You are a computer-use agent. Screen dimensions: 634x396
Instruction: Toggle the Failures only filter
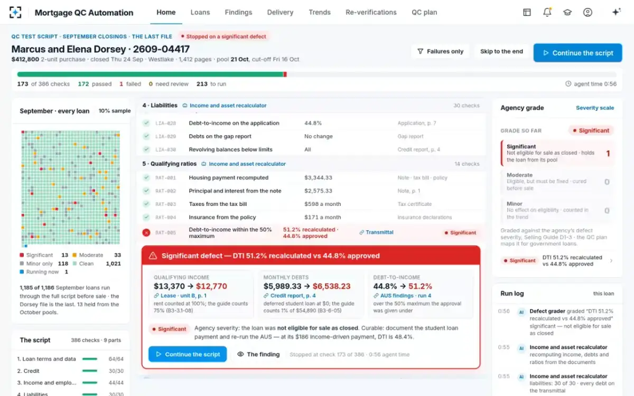click(x=440, y=51)
